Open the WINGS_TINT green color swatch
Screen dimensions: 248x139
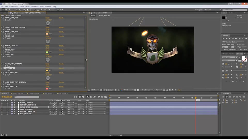click(47, 52)
